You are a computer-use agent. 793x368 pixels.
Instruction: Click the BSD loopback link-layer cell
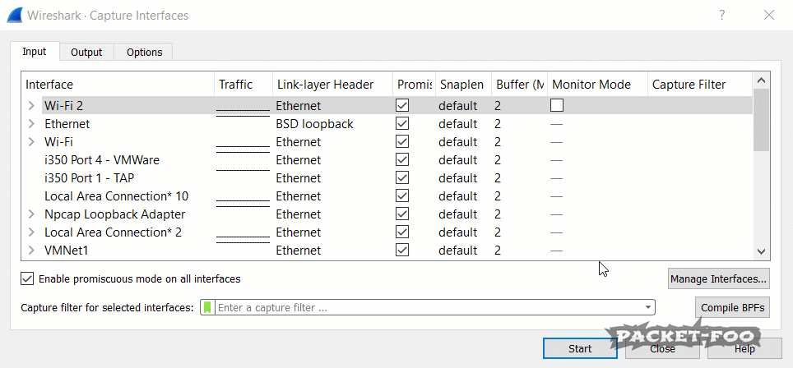(314, 124)
